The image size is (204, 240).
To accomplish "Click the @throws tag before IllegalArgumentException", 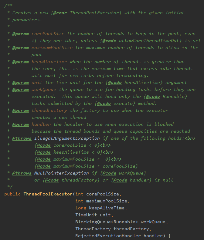I will click(22, 138).
